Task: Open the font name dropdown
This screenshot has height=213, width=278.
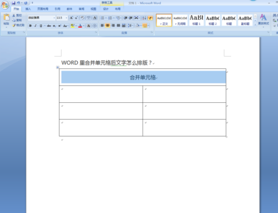Action: (54, 18)
